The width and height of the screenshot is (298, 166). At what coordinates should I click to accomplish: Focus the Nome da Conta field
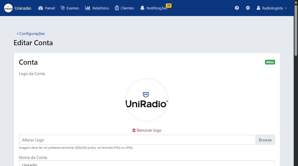click(147, 163)
